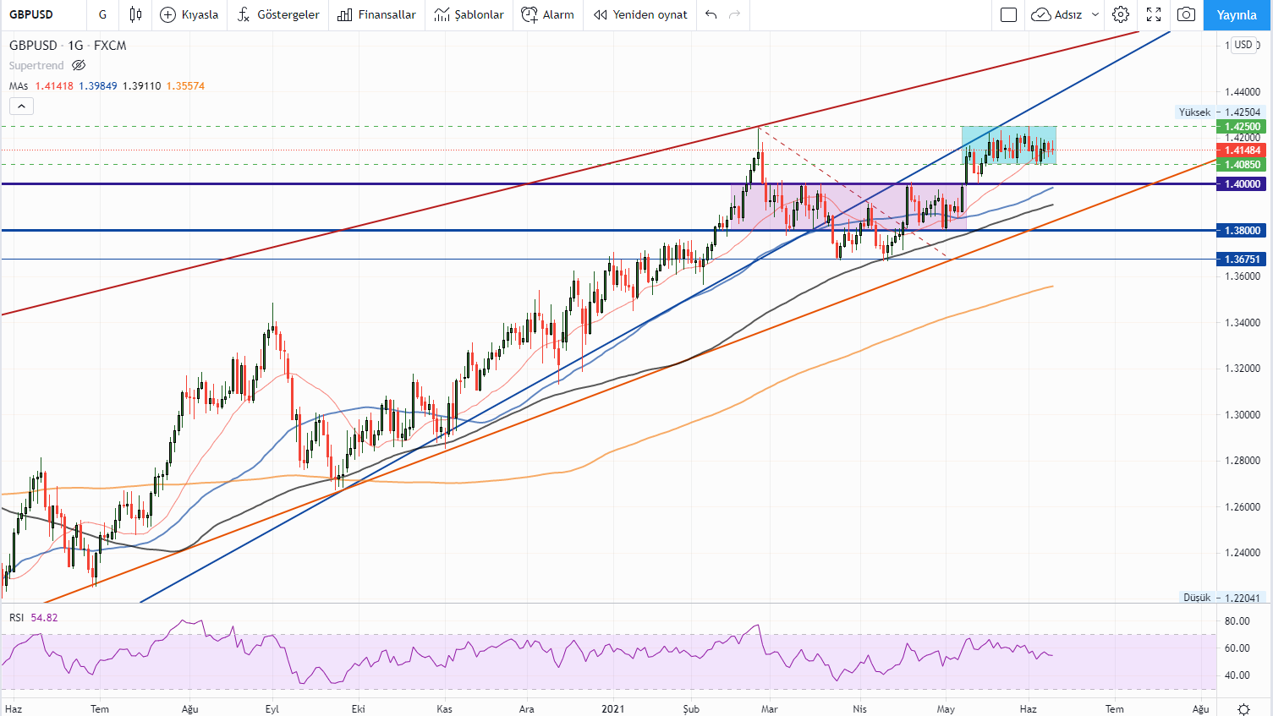Open Finansallar financials menu
This screenshot has height=716, width=1273.
376,14
